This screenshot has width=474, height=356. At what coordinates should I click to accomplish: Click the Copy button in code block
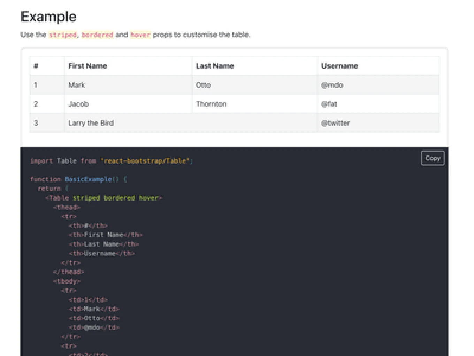click(433, 158)
